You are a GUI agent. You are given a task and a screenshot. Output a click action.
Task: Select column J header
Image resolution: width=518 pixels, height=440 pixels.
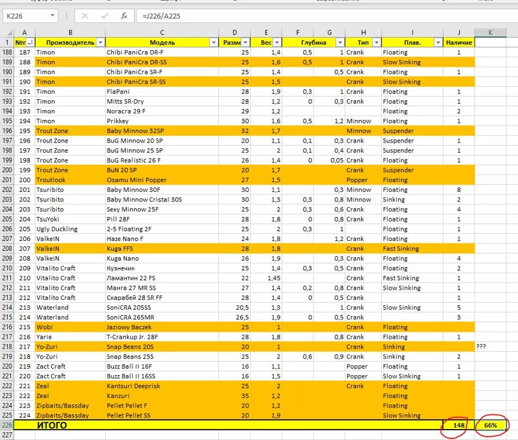[x=459, y=32]
